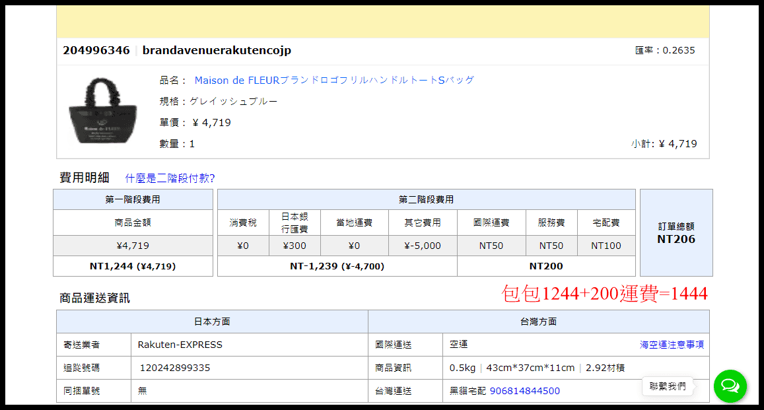
Task: Open the green customer service chat icon
Action: (730, 386)
